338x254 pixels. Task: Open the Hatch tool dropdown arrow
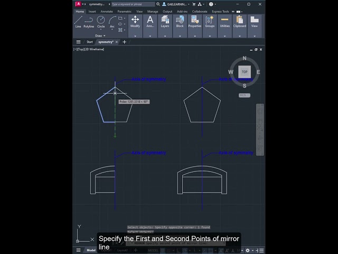pos(125,30)
